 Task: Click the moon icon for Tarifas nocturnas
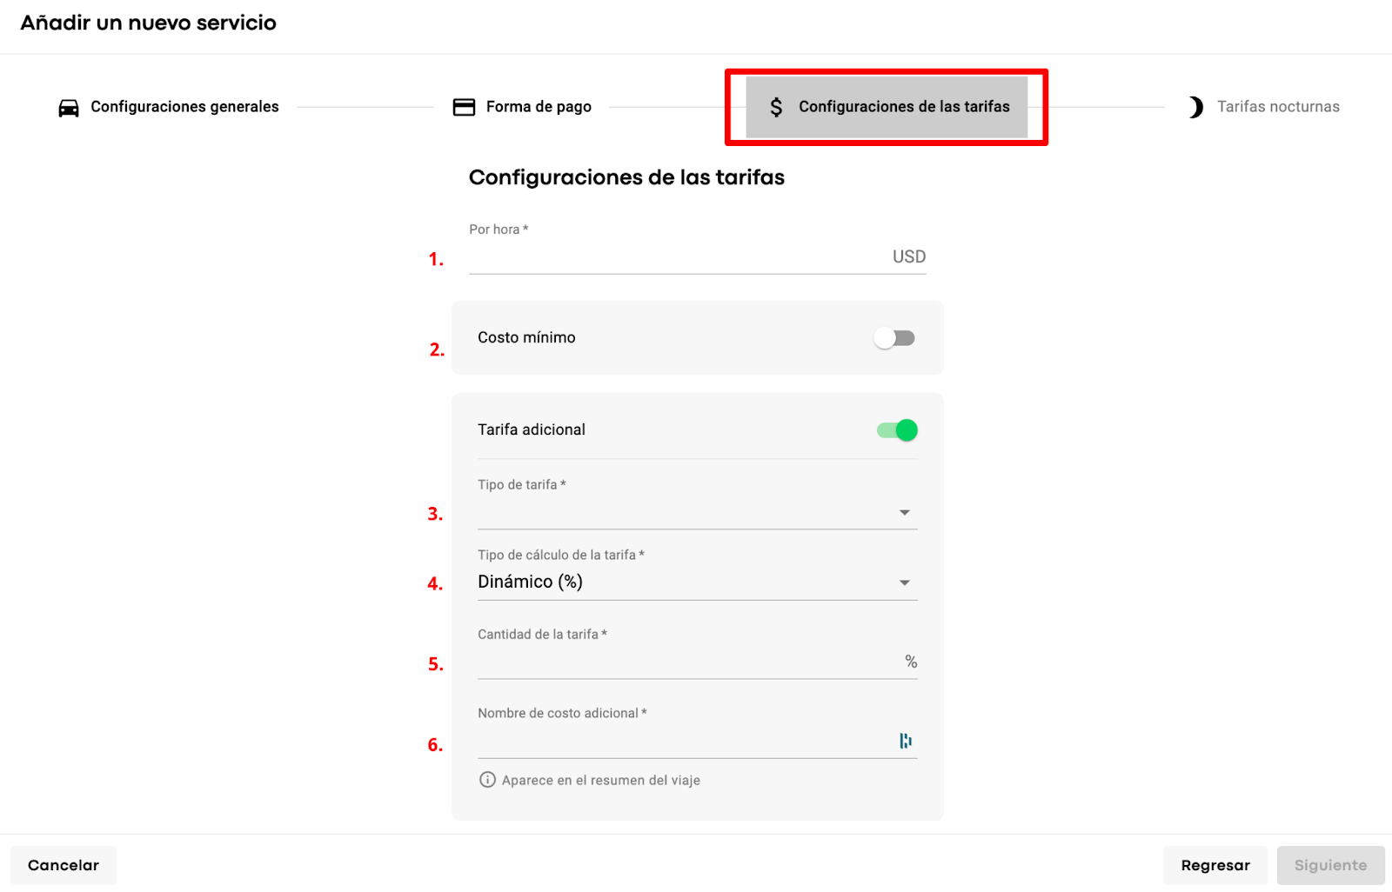pos(1196,107)
